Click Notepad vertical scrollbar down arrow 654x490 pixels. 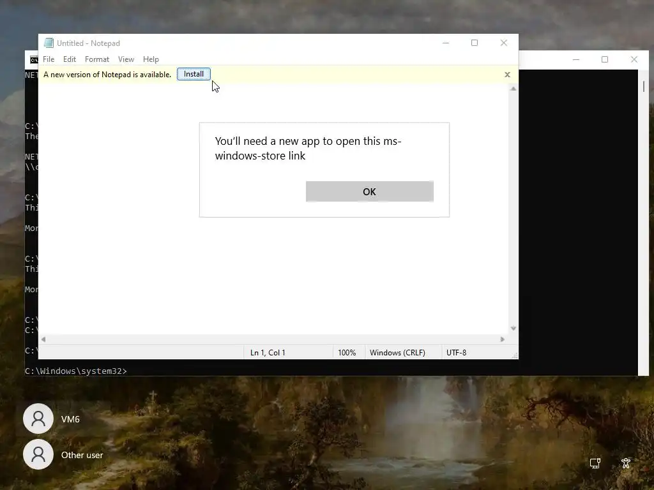click(x=513, y=329)
